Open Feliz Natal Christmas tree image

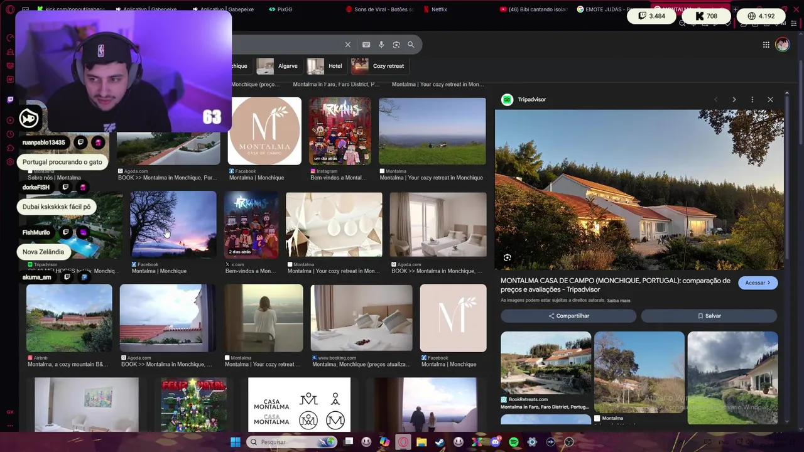tap(193, 404)
